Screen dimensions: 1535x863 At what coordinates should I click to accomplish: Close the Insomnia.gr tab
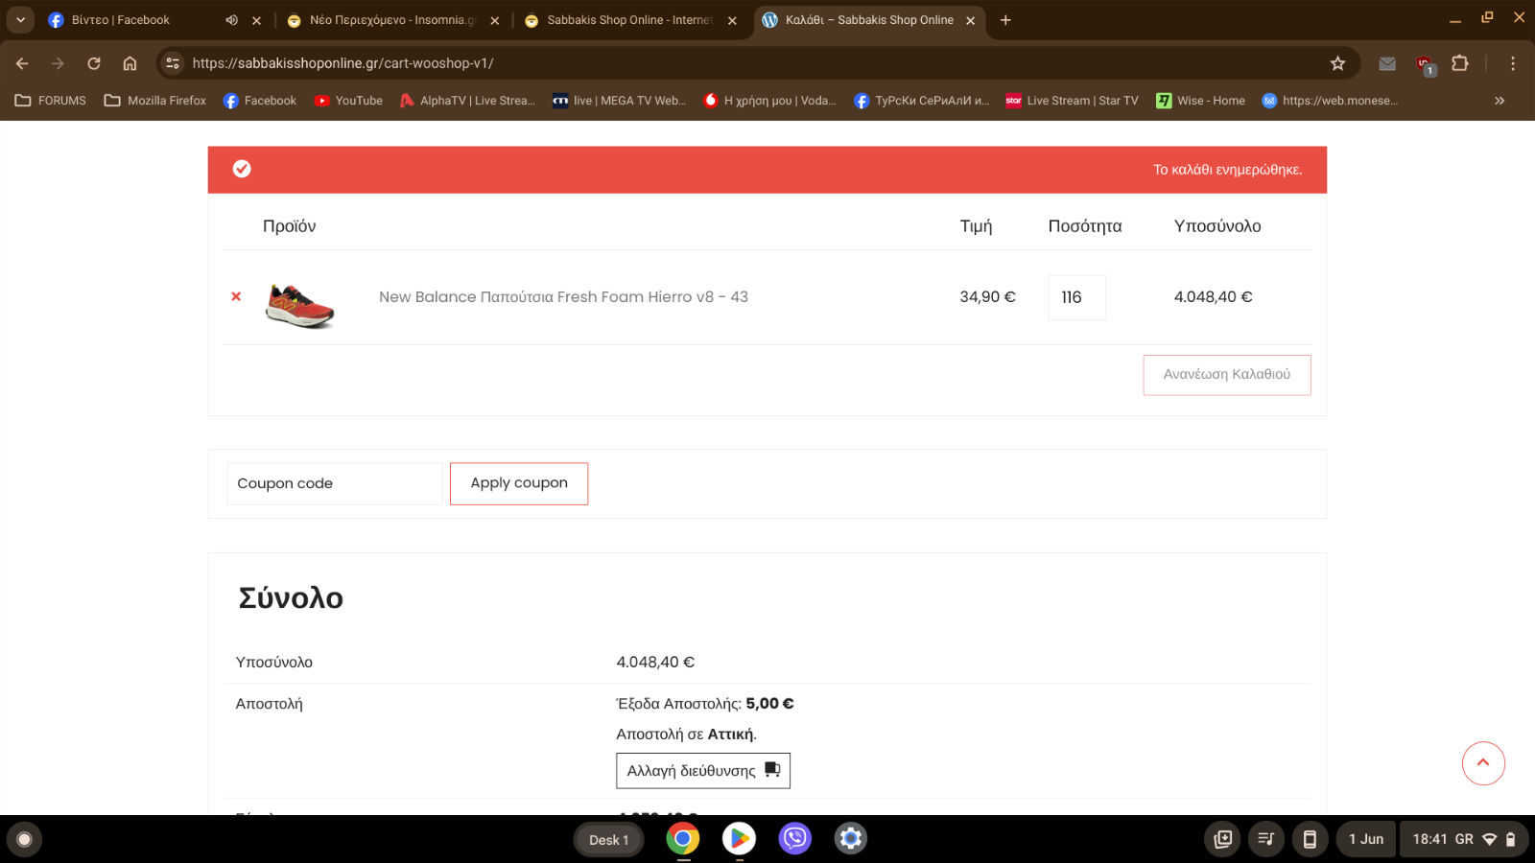click(495, 20)
